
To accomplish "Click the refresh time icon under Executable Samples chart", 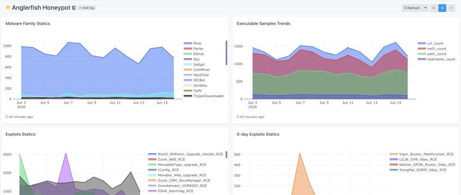I will [238, 117].
